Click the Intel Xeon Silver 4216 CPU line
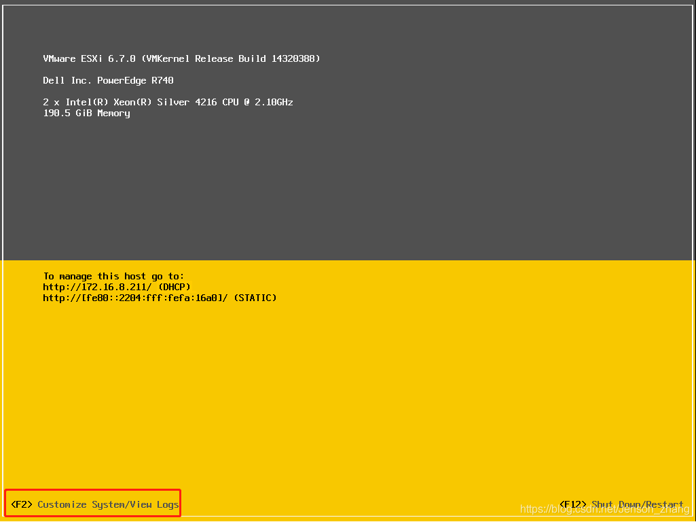Screen dimensions: 696x522 coord(168,102)
